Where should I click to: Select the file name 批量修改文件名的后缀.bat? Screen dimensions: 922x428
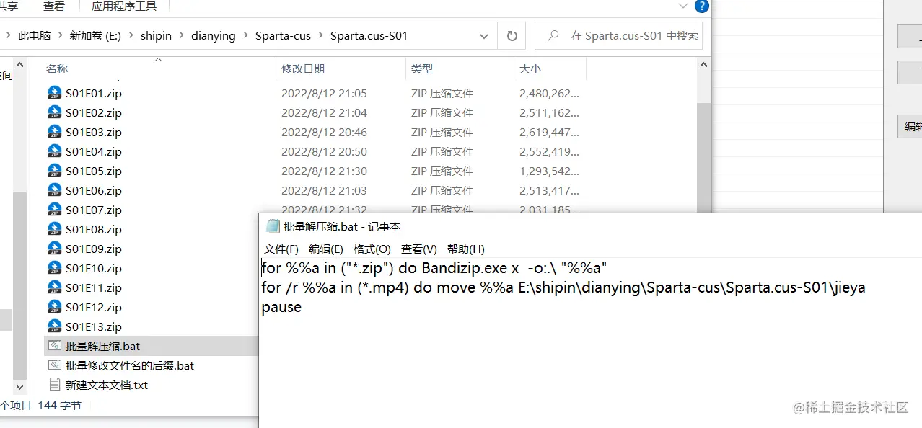[x=130, y=365]
